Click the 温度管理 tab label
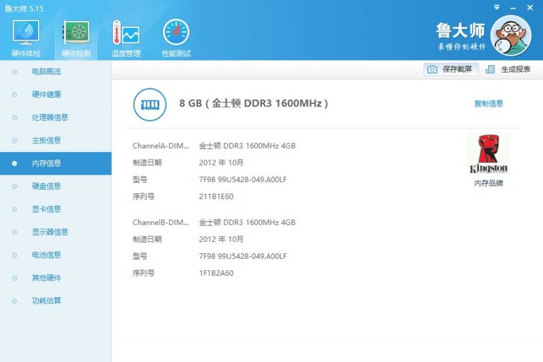Viewport: 543px width, 362px height. click(x=126, y=54)
